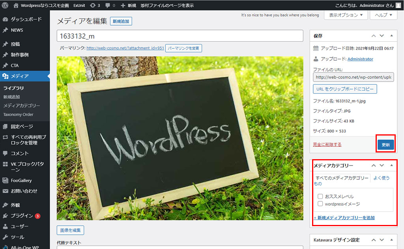The image size is (404, 249).
Task: Open お問い合わせ mail icon menu
Action: point(24,191)
